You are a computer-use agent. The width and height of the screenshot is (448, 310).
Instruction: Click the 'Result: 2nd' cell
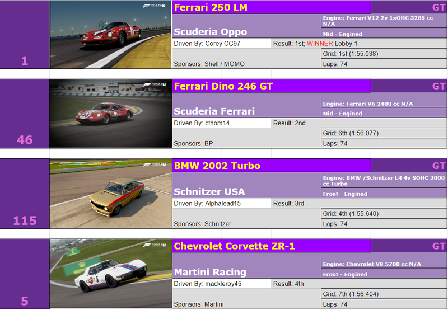[359, 123]
